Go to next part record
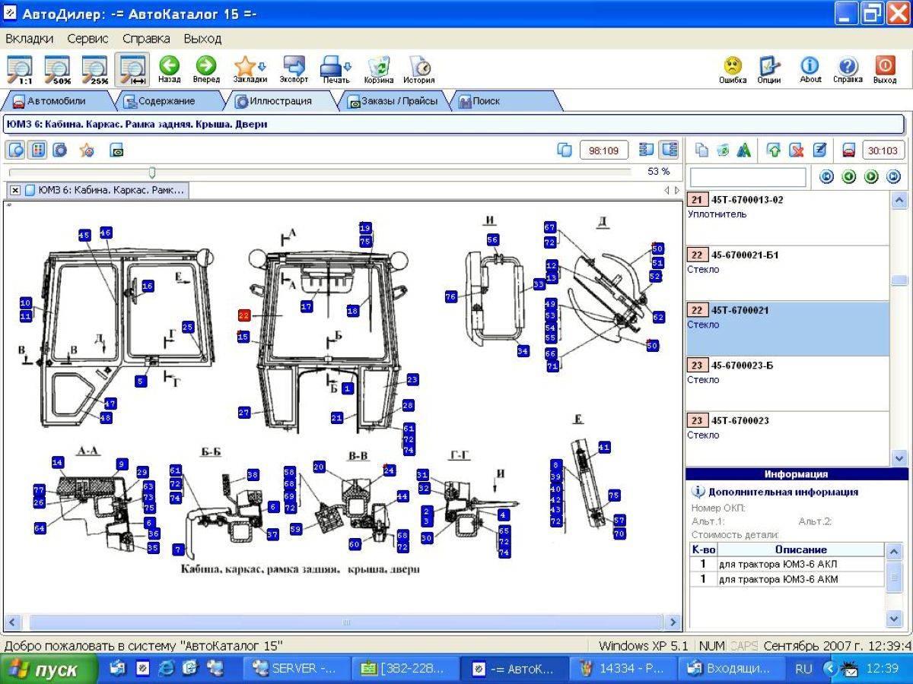 (871, 177)
